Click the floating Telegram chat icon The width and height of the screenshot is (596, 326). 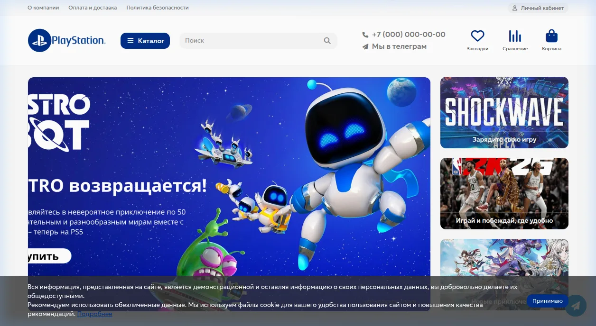[576, 306]
